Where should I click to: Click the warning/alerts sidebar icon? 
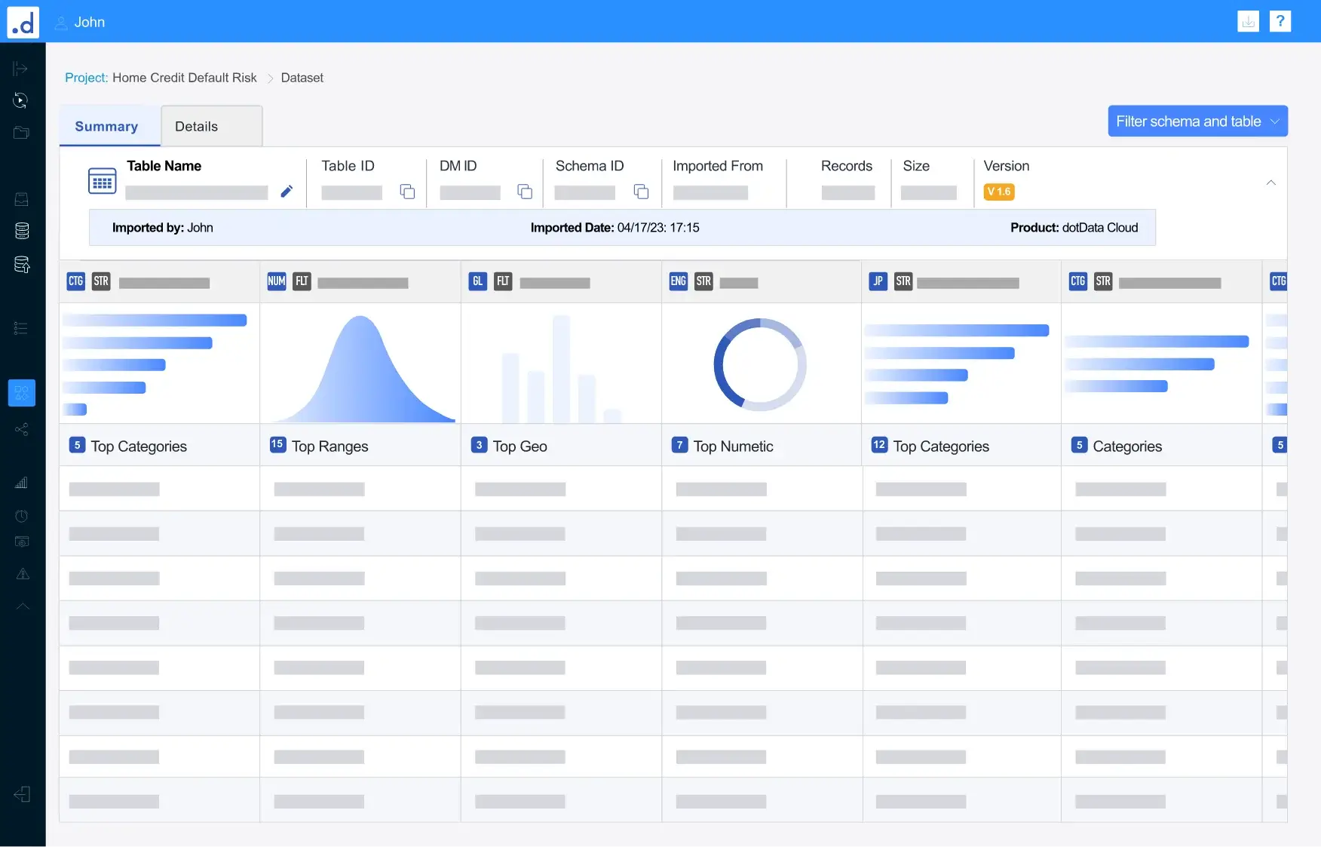(22, 574)
